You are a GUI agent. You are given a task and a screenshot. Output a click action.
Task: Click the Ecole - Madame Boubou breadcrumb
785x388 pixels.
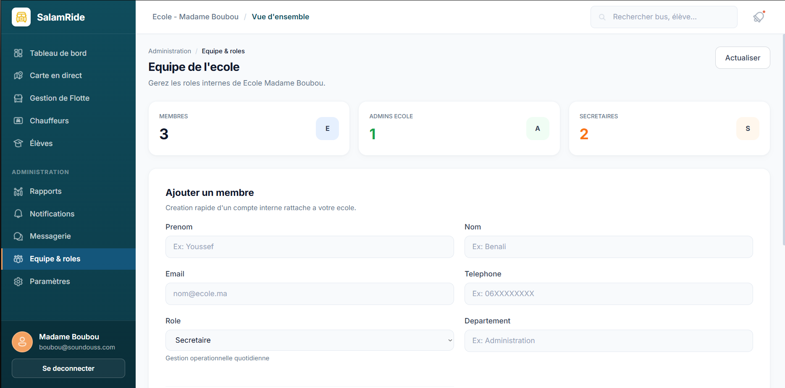click(x=195, y=17)
